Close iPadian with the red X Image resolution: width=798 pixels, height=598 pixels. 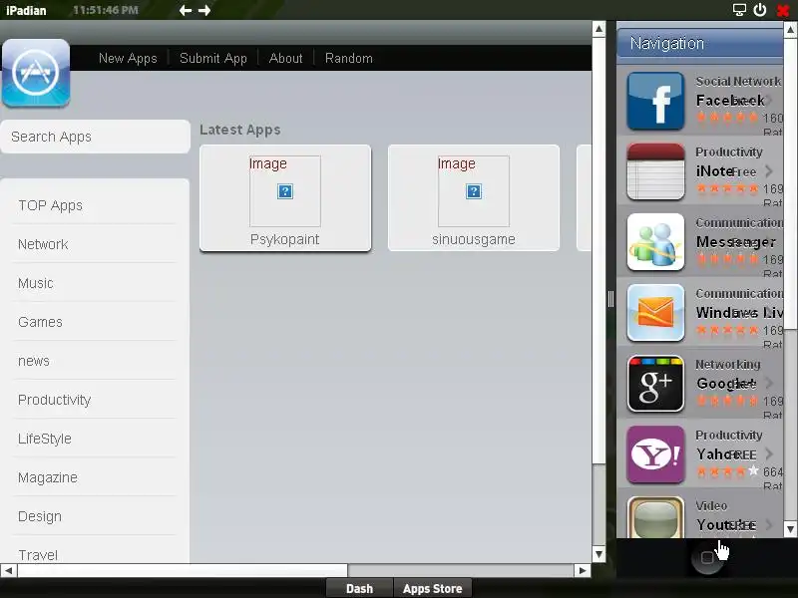(x=783, y=10)
